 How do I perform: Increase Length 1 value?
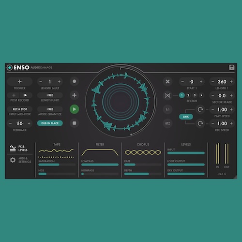[231, 82]
